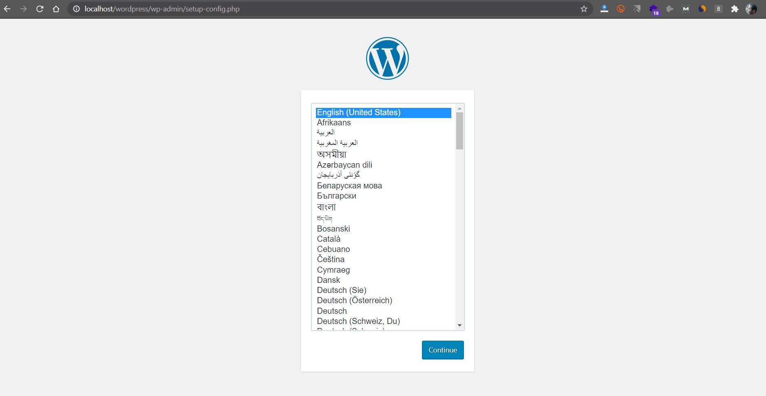Select 'Dansk' in the language list

pyautogui.click(x=384, y=280)
